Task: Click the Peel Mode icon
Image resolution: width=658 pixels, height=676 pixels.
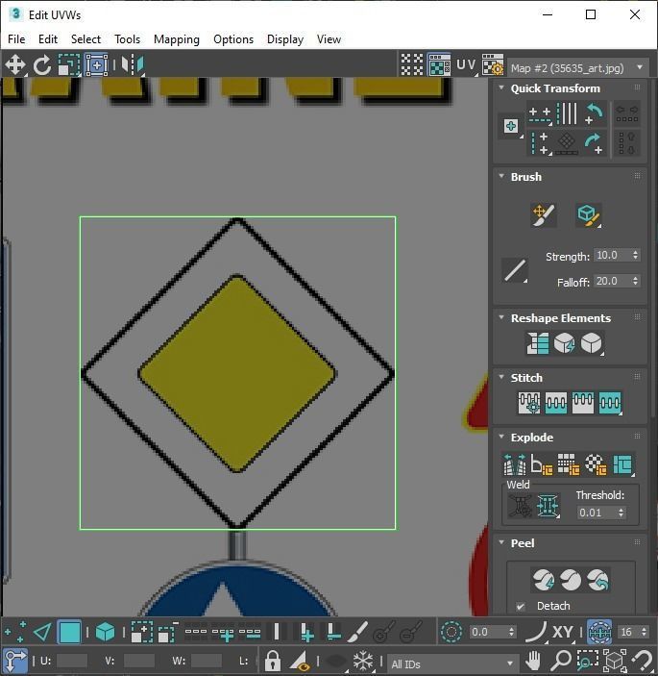Action: point(571,580)
